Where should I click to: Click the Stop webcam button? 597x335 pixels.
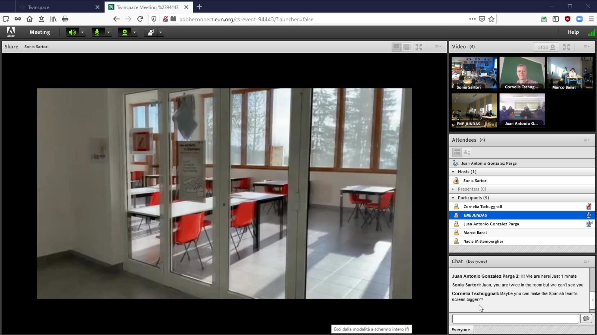(x=546, y=47)
